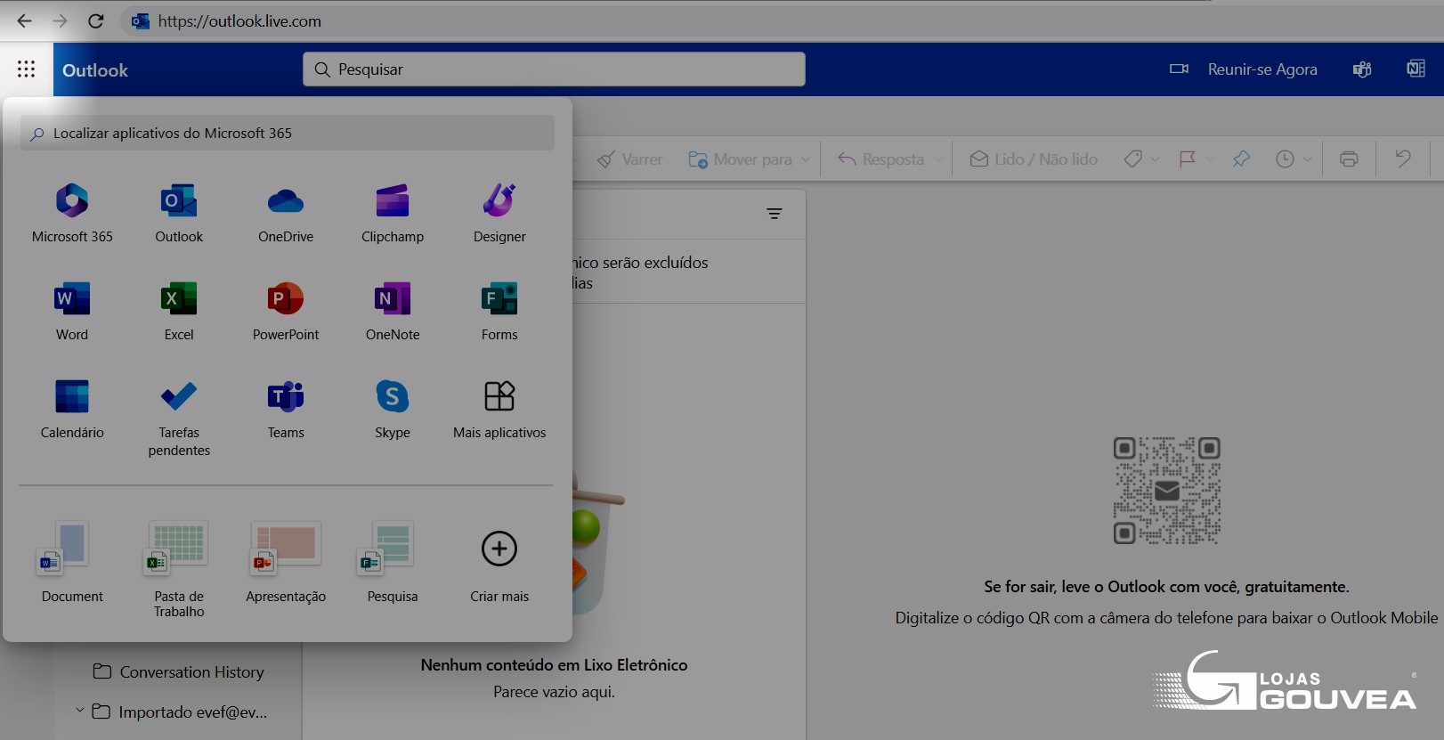Click the Resposta button

[881, 159]
